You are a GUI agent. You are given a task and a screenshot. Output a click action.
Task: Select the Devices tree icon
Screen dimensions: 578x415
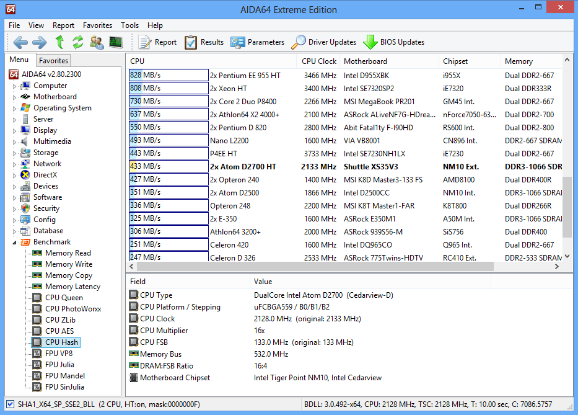click(25, 186)
